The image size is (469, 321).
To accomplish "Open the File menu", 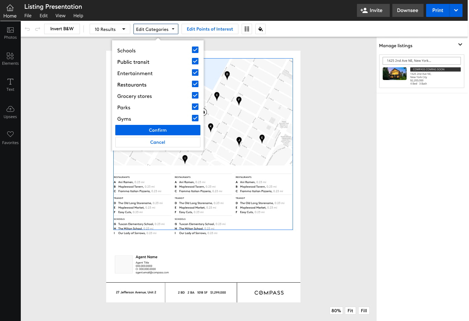I will click(28, 16).
